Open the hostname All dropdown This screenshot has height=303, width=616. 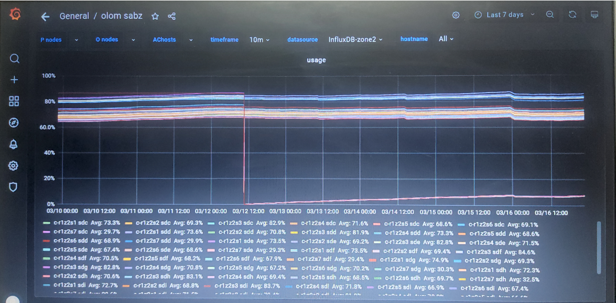(x=446, y=39)
